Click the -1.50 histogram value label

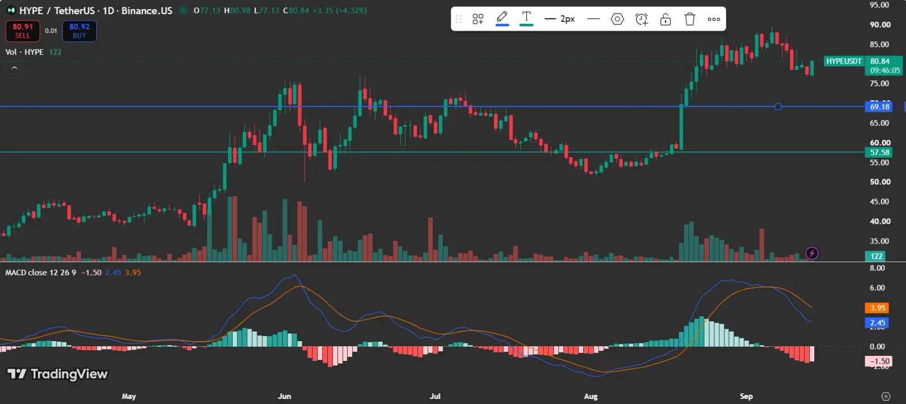click(x=879, y=362)
